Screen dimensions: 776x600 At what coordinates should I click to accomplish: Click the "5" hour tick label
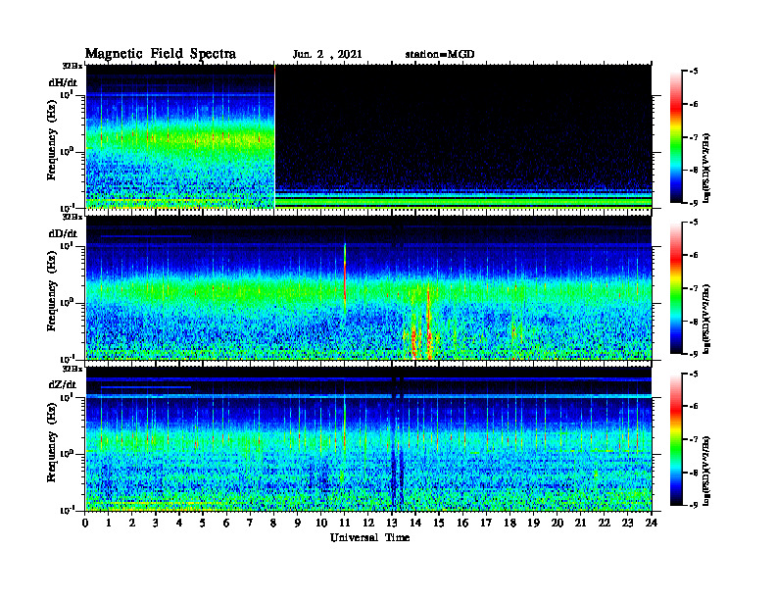click(203, 524)
